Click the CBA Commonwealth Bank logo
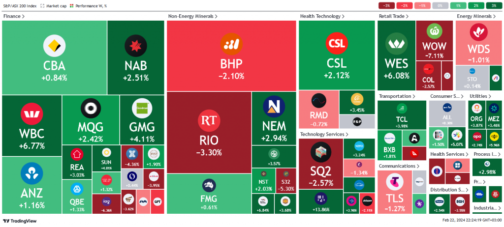Screen dimensions: 504x227 coord(54,46)
